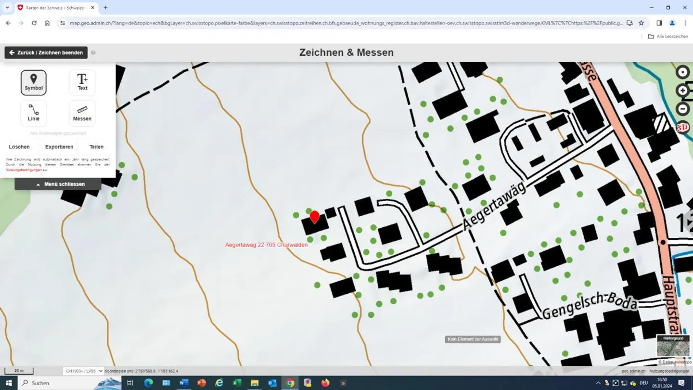Click Zurück / Zeichnen beenden button
This screenshot has width=693, height=390.
(x=46, y=52)
